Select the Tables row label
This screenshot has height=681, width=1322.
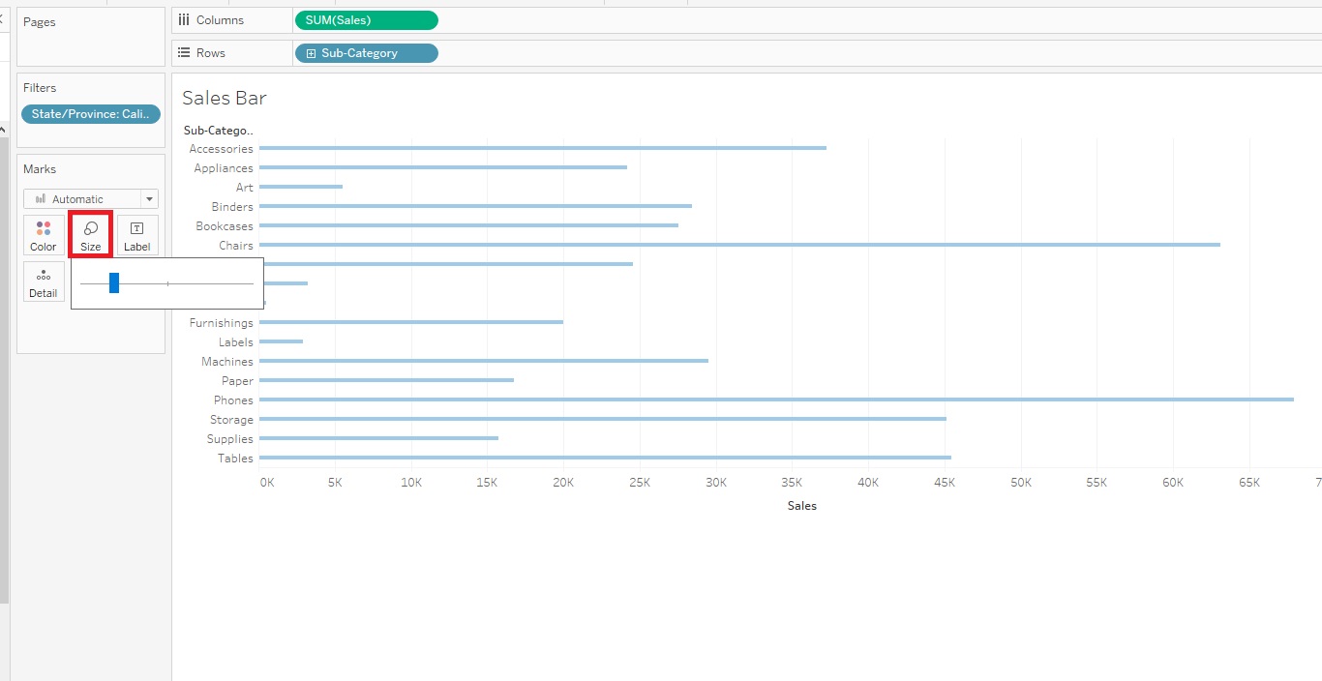(235, 459)
